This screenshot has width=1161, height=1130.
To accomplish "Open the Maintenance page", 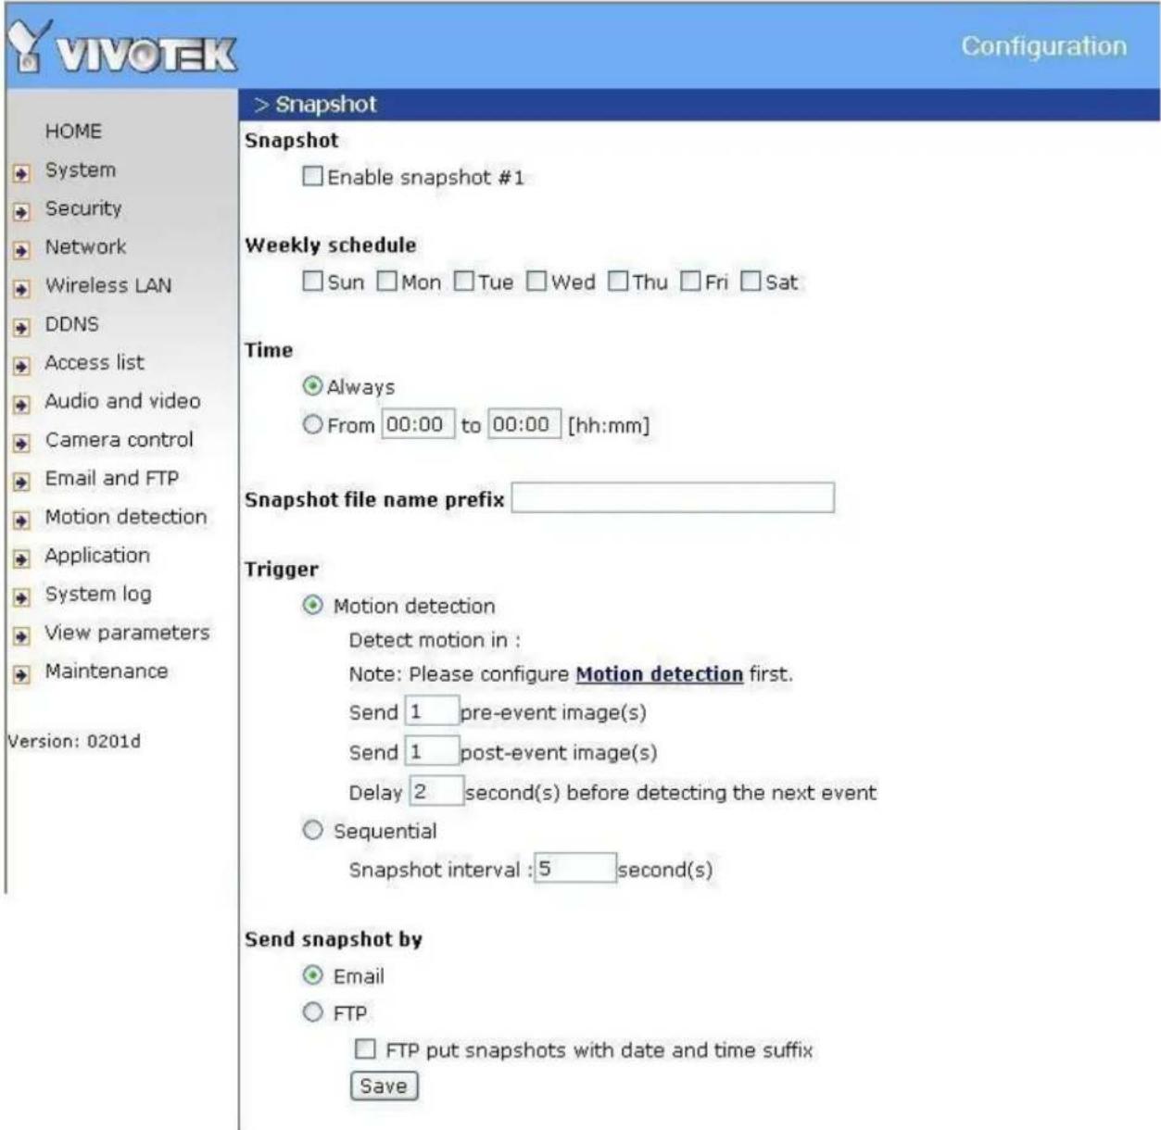I will click(107, 672).
